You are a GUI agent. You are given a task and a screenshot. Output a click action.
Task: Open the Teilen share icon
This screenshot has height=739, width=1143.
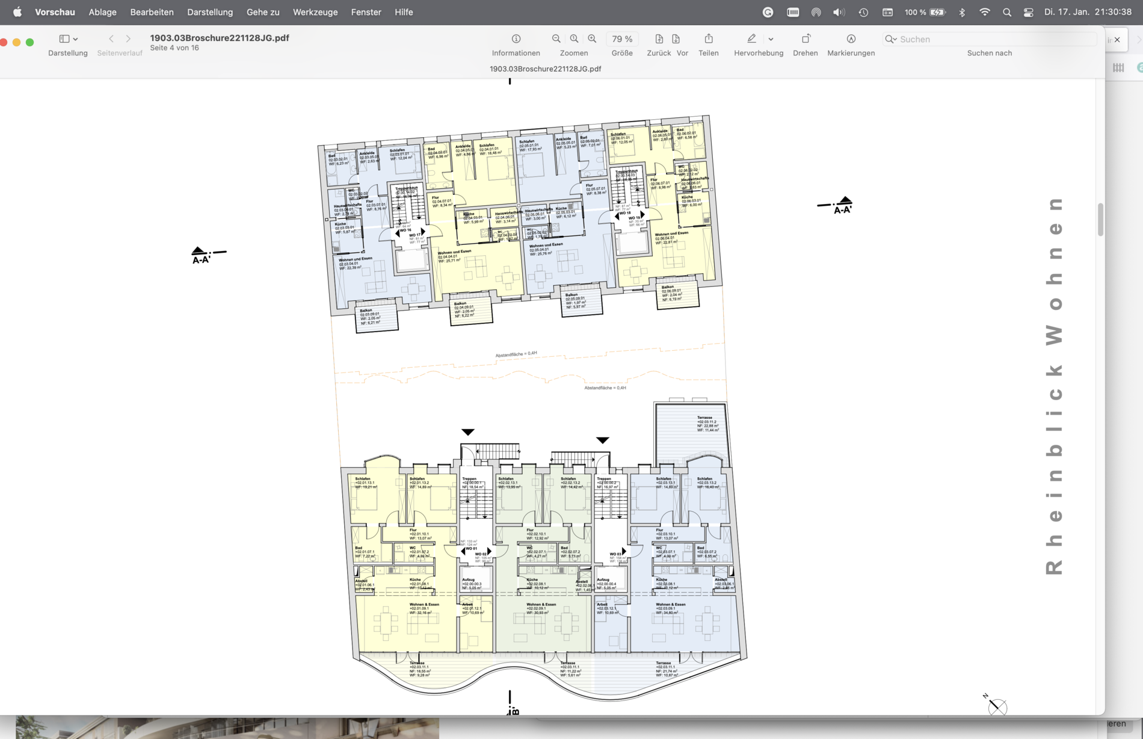(709, 39)
